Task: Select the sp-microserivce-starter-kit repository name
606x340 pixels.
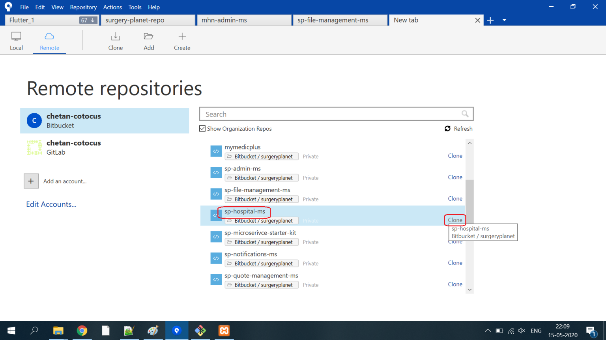Action: [260, 233]
